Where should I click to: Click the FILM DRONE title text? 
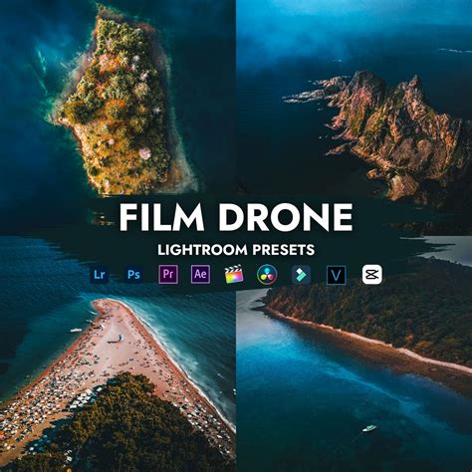236,217
